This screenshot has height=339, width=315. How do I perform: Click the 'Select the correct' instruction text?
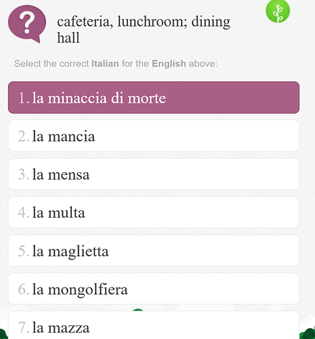pyautogui.click(x=51, y=64)
